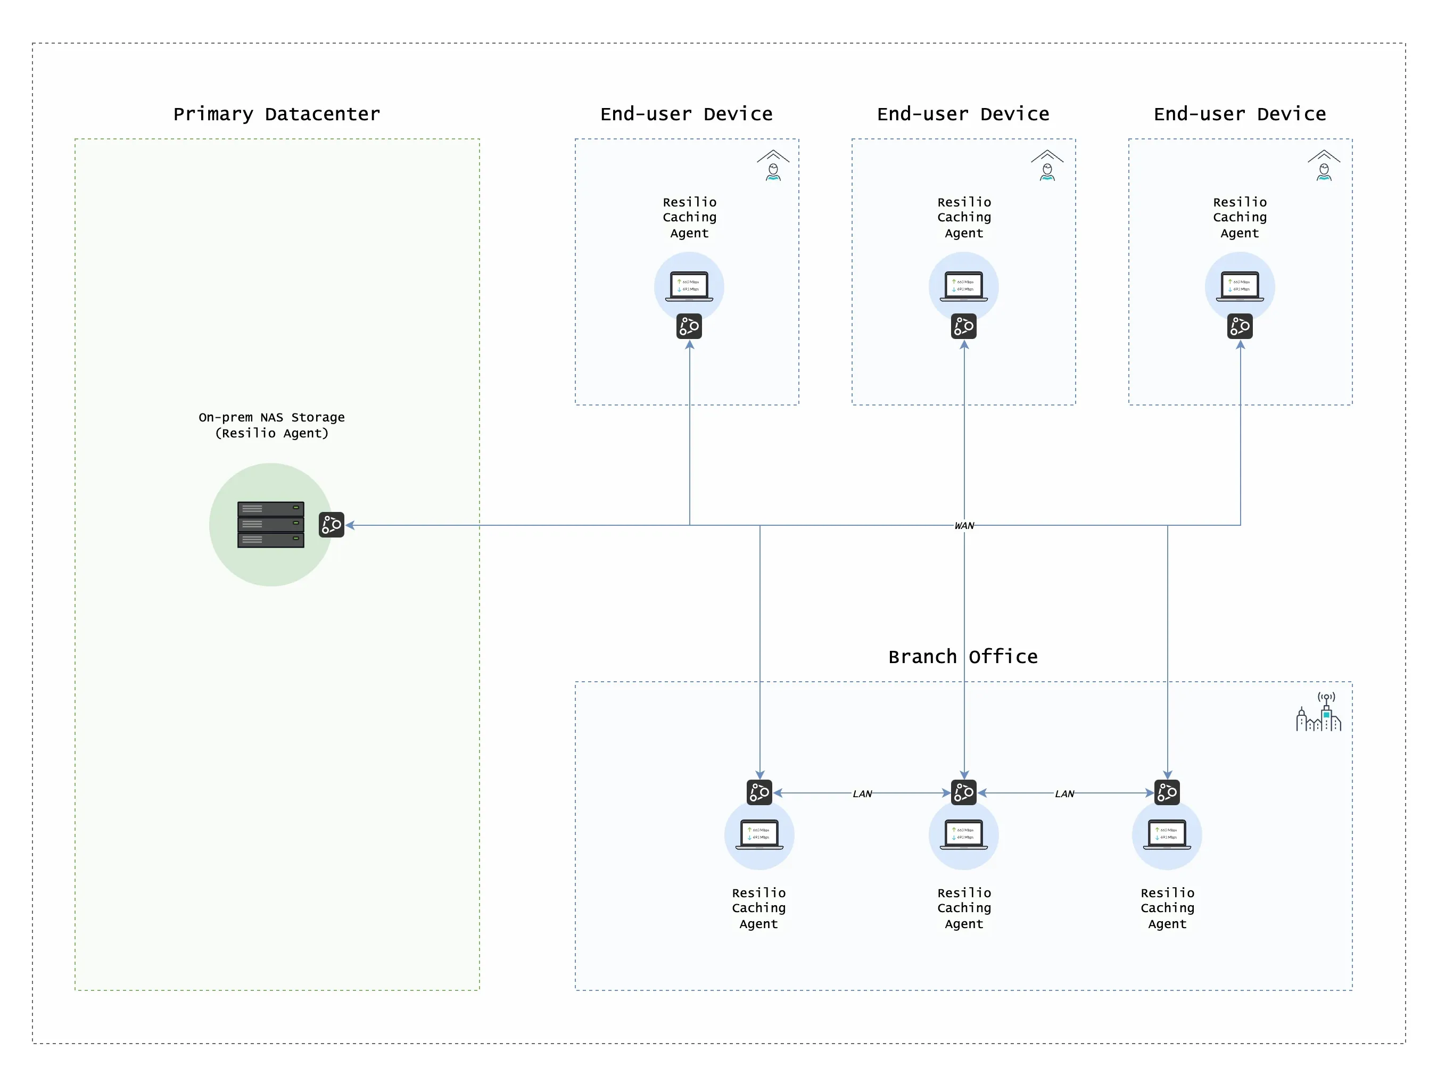Image resolution: width=1437 pixels, height=1075 pixels.
Task: Select the WAN connection label
Action: [x=964, y=525]
